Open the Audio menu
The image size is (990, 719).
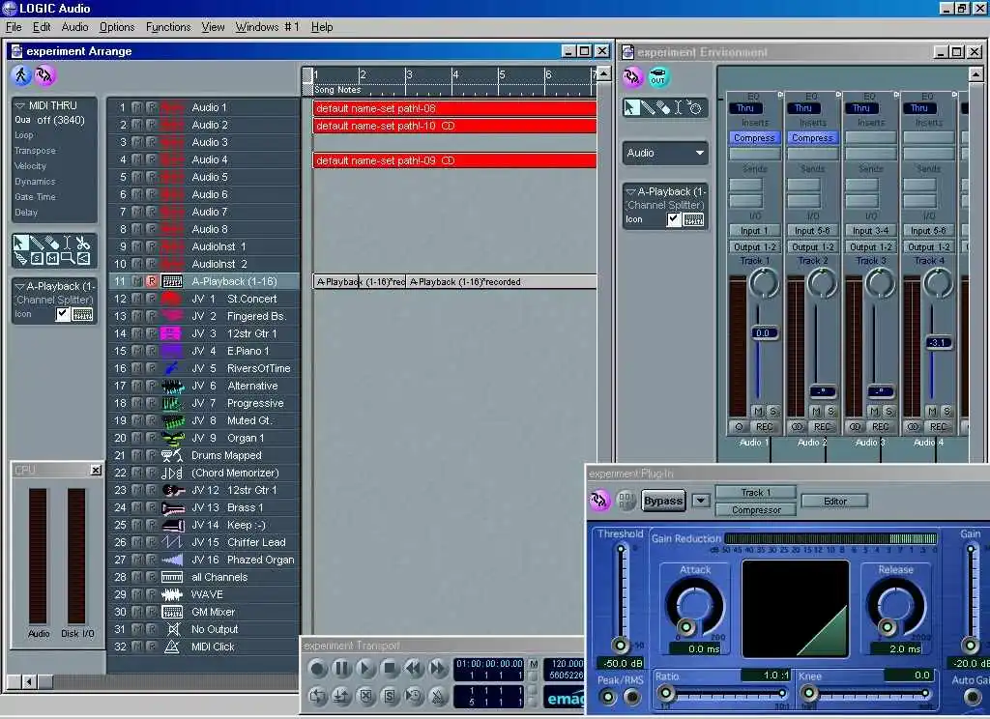(x=75, y=27)
